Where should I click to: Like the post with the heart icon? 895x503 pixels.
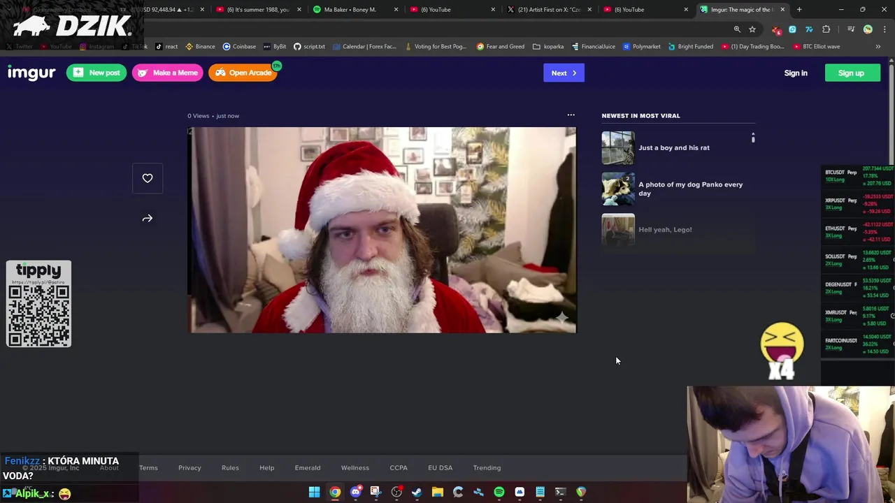click(x=148, y=178)
